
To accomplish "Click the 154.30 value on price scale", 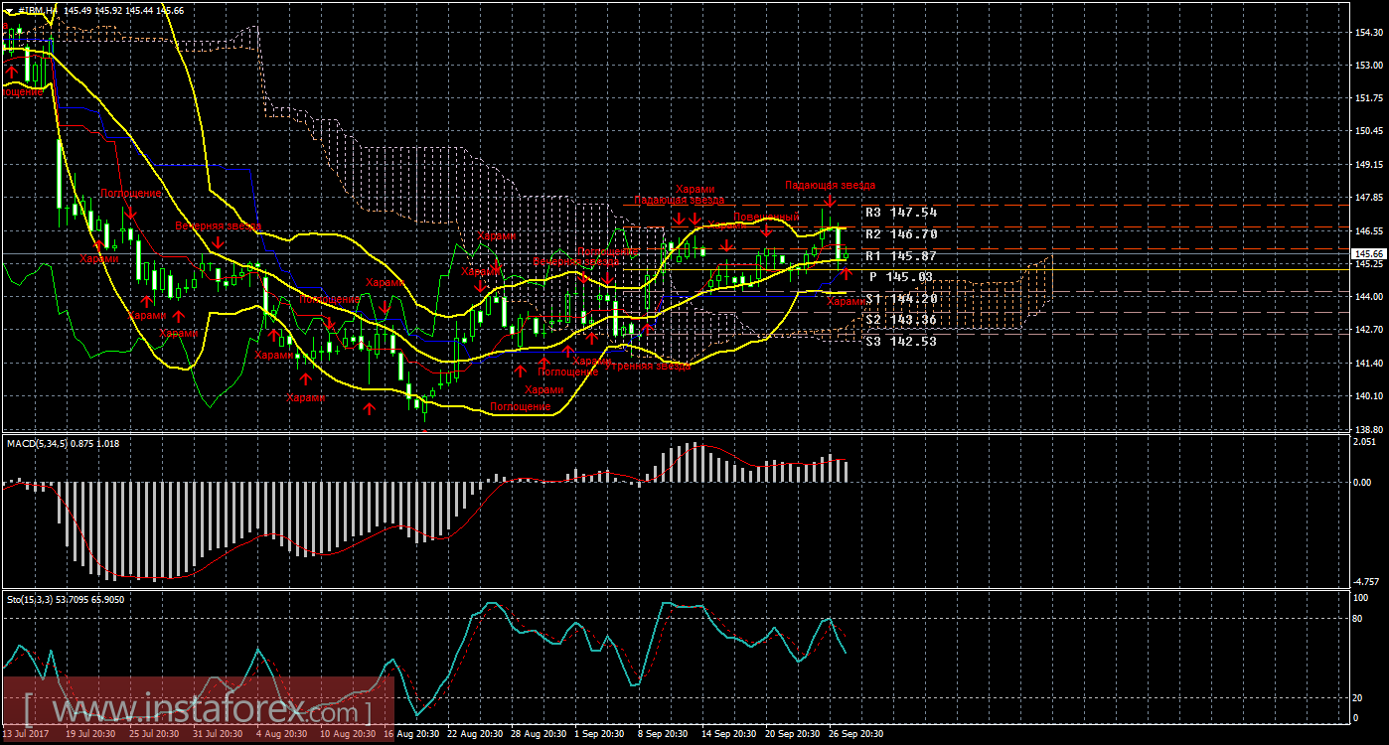I will pyautogui.click(x=1369, y=33).
